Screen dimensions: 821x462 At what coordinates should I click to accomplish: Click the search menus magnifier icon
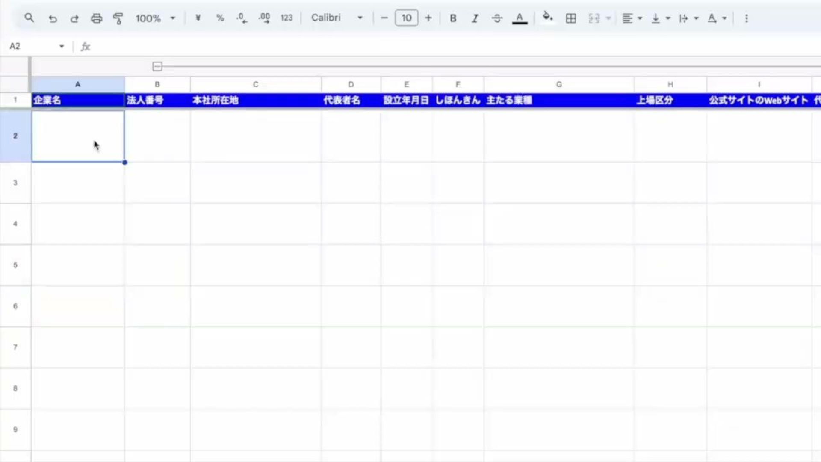pyautogui.click(x=29, y=18)
